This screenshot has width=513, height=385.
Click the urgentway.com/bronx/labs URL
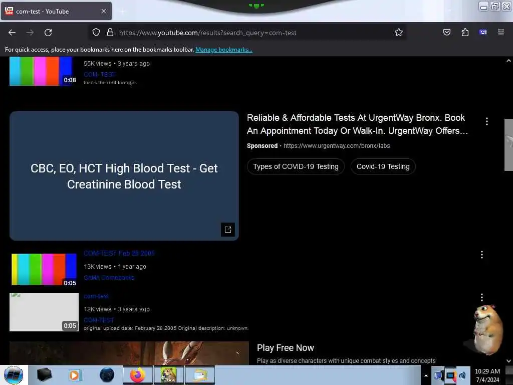click(x=337, y=146)
